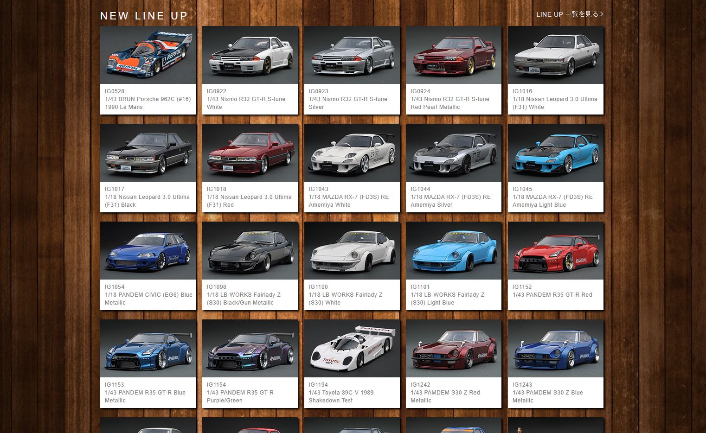Viewport: 706px width, 433px height.
Task: Click the product code 'IG0924'
Action: coord(420,91)
